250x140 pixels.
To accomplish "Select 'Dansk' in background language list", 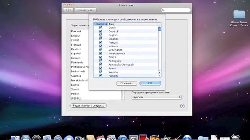I will pos(75,85).
